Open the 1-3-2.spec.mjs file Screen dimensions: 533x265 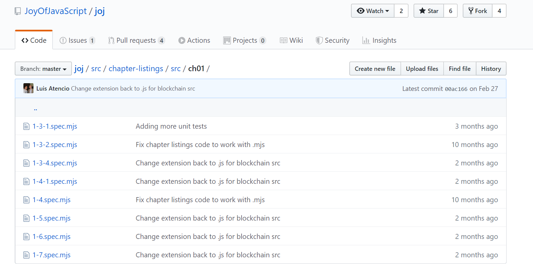[55, 145]
